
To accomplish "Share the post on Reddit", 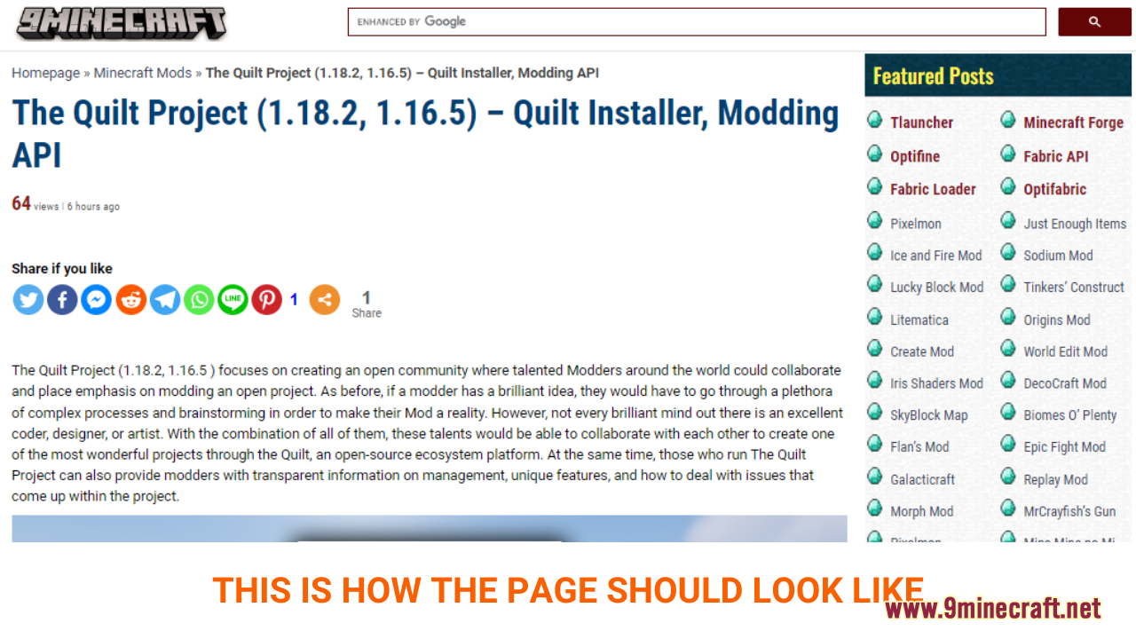I will tap(130, 300).
